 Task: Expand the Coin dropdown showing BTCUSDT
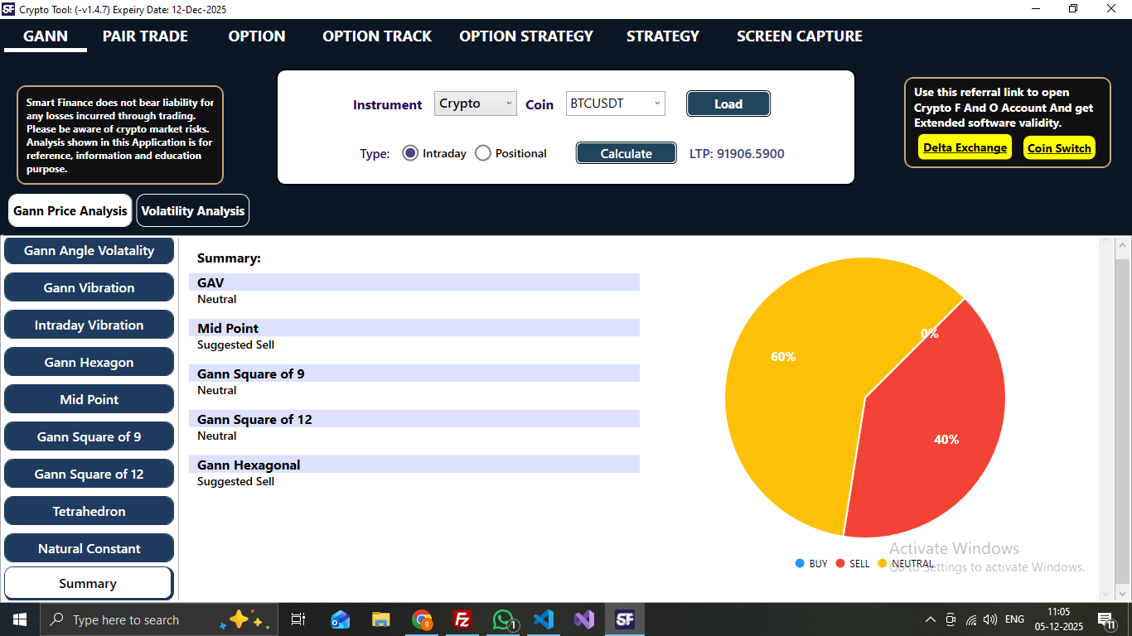click(615, 104)
